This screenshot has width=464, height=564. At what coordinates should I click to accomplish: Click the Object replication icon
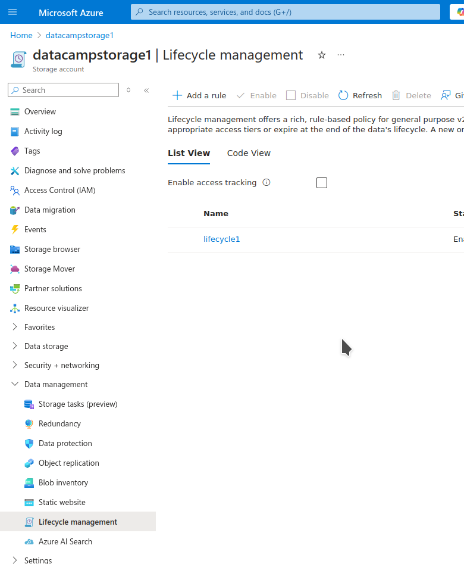(29, 463)
